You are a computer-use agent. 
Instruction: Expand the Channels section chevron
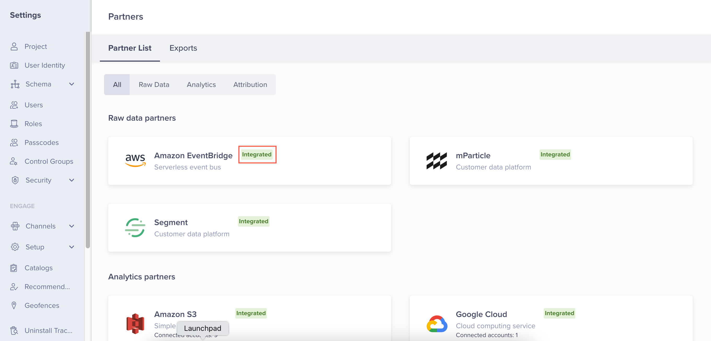[71, 226]
